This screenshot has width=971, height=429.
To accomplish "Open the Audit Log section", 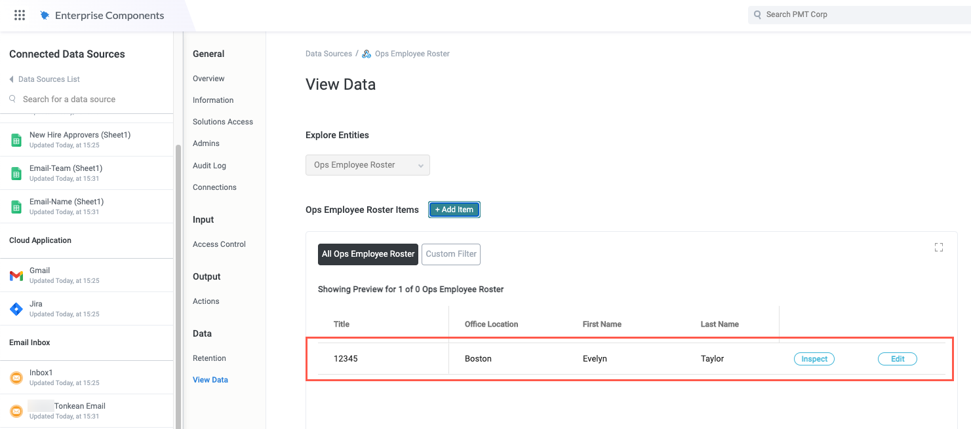I will tap(209, 166).
